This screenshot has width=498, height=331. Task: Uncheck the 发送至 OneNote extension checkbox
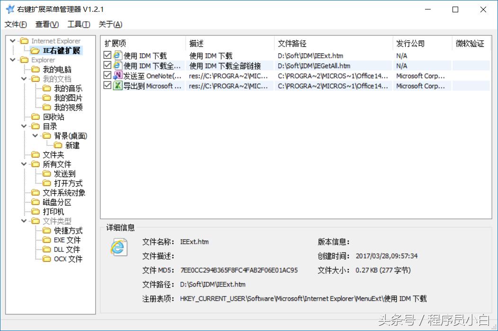(108, 75)
